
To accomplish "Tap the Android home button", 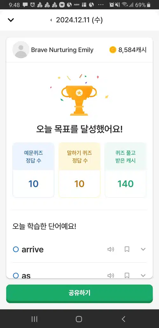I will (79, 319).
